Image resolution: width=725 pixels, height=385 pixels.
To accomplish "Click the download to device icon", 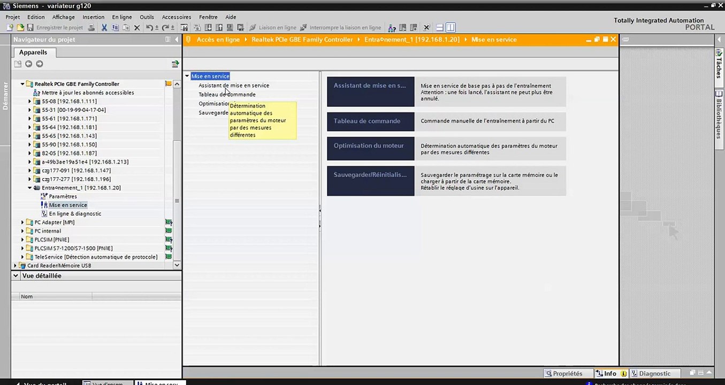I will 208,27.
